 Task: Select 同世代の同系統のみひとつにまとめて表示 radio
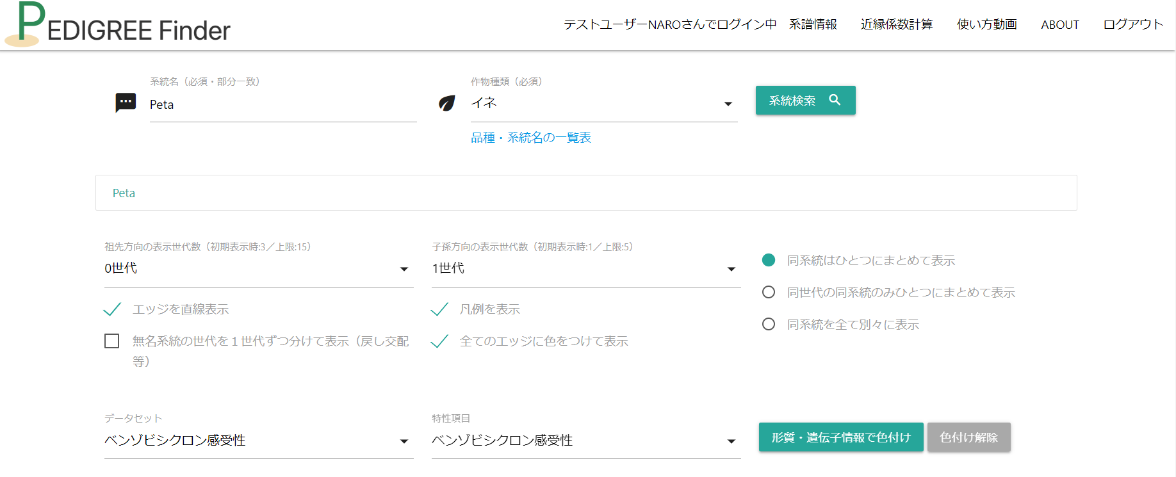769,293
